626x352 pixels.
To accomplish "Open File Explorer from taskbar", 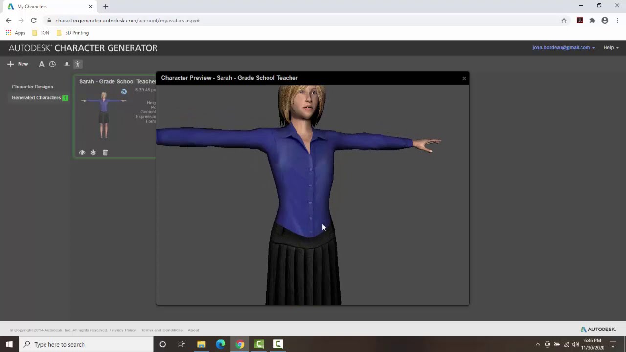I will click(201, 344).
